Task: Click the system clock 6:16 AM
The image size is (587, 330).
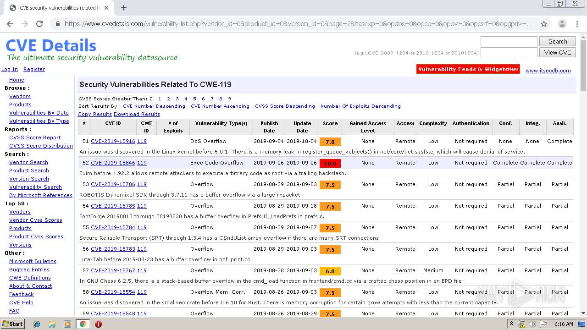Action: 564,324
